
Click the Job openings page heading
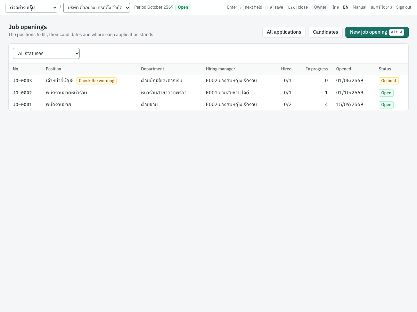tap(27, 27)
